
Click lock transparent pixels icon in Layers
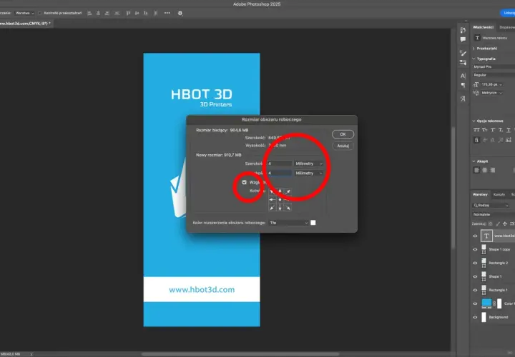tap(491, 224)
